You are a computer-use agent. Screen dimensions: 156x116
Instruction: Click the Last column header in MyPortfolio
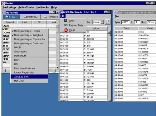tap(25, 22)
